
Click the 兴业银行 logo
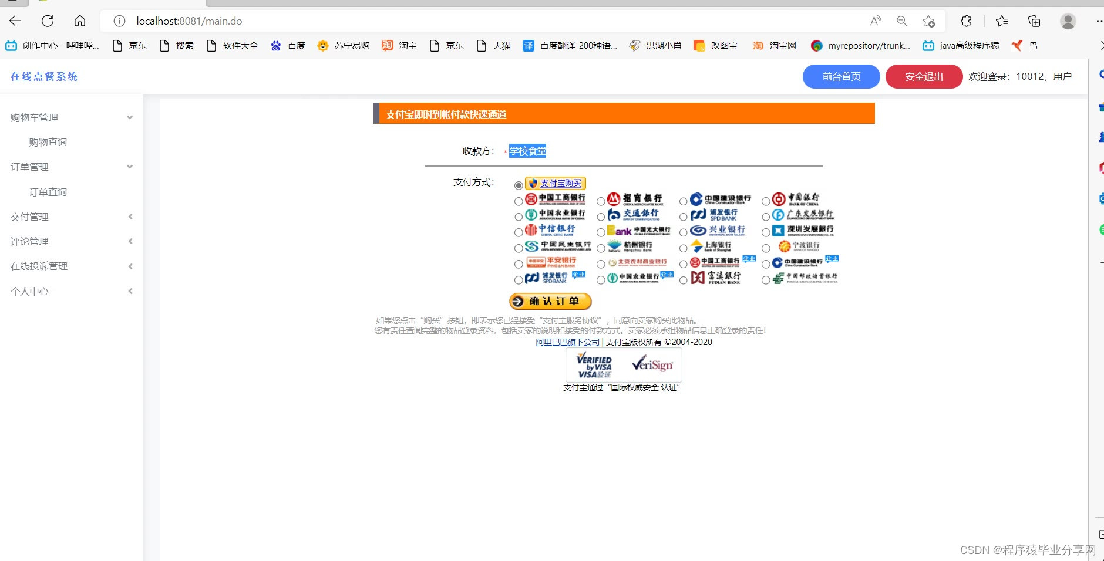[718, 230]
